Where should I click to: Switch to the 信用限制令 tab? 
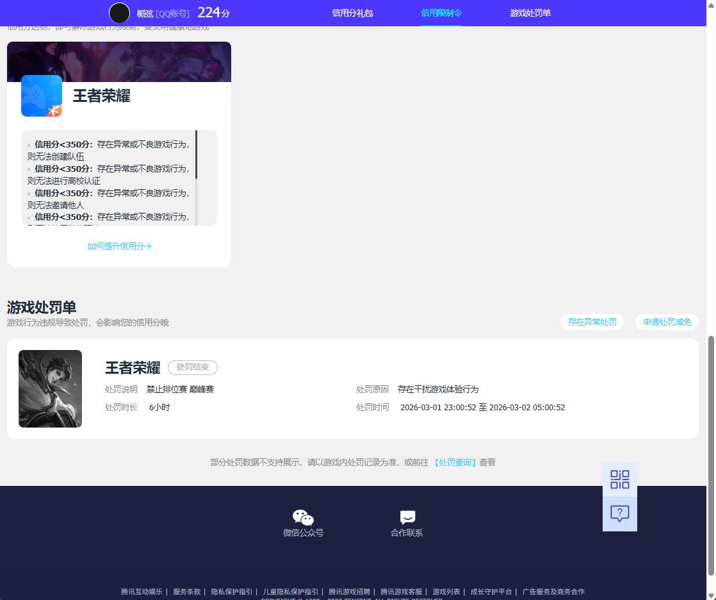click(441, 13)
